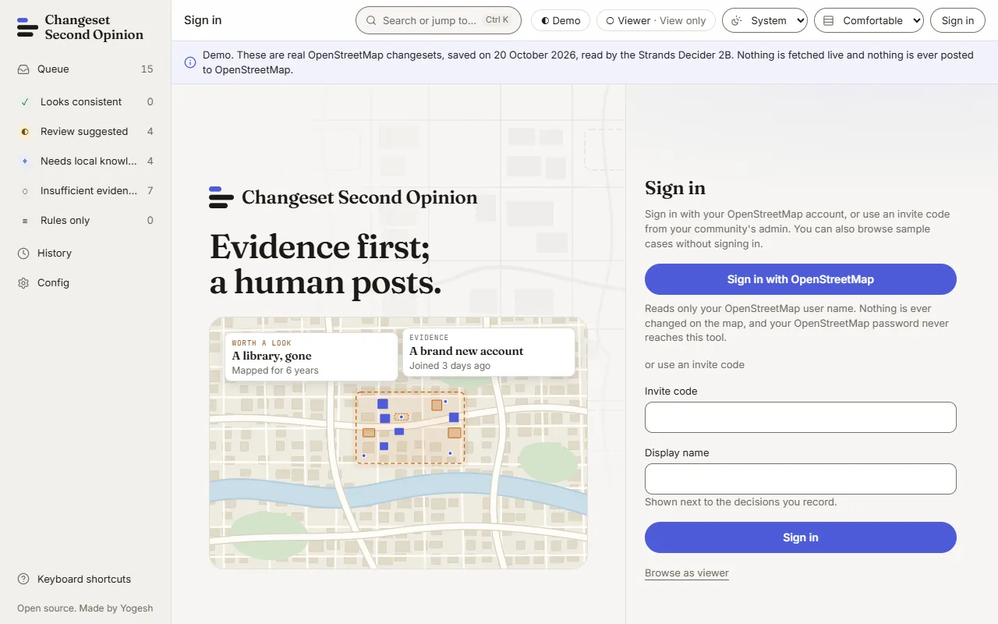Open Keyboard shortcuts
The image size is (998, 624).
pyautogui.click(x=86, y=580)
